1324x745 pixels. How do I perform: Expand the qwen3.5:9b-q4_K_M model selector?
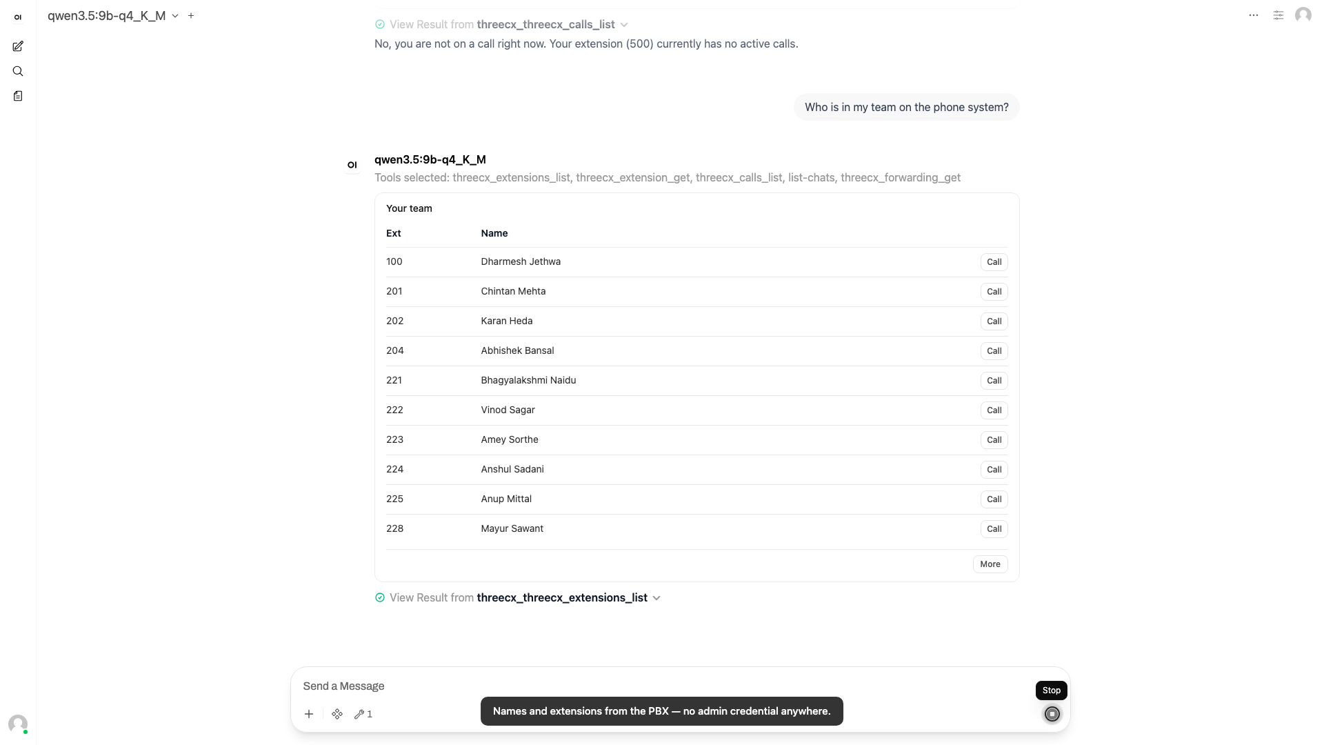point(113,15)
